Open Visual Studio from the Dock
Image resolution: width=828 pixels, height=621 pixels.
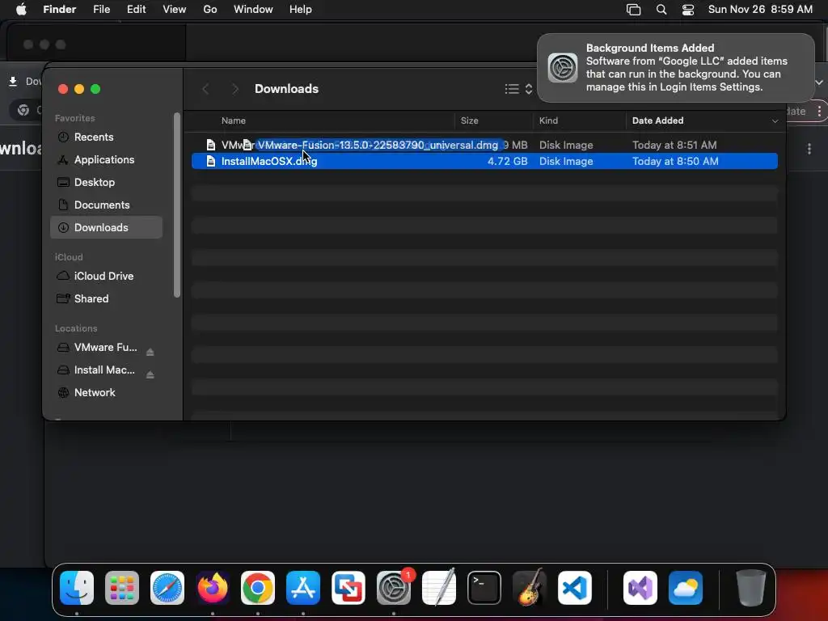pos(640,588)
